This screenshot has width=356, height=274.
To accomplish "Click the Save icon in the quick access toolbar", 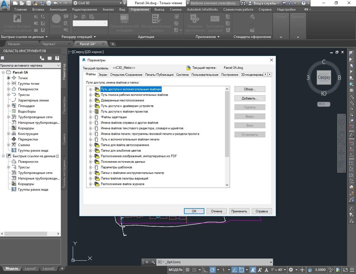I will coord(28,3).
